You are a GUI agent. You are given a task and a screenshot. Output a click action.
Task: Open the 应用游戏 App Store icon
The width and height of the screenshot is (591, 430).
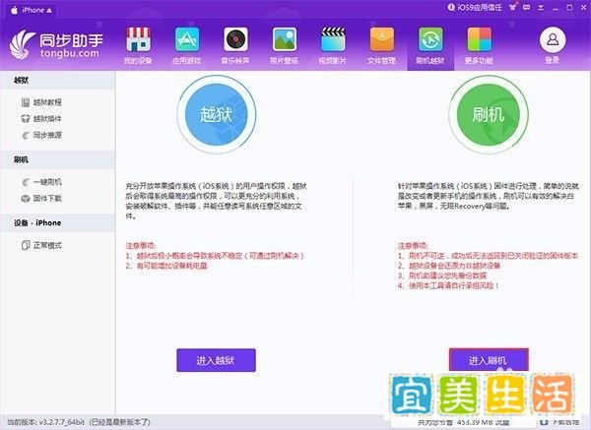(187, 39)
